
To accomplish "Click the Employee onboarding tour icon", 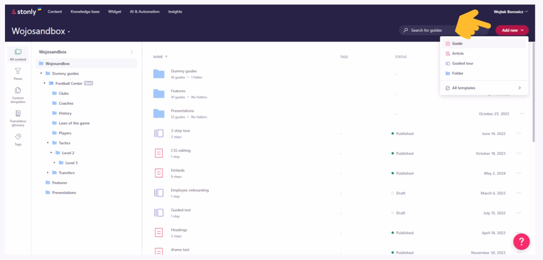I will point(159,193).
